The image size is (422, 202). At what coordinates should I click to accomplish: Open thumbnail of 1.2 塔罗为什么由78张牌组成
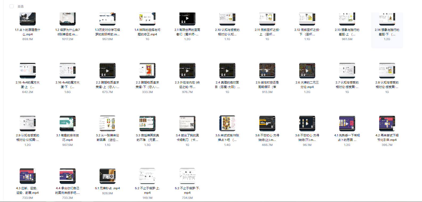point(68,19)
